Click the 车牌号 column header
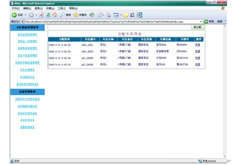 [185, 39]
